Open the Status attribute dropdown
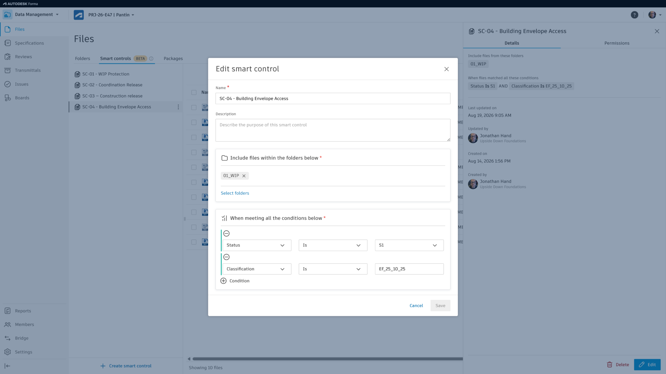 [x=257, y=245]
